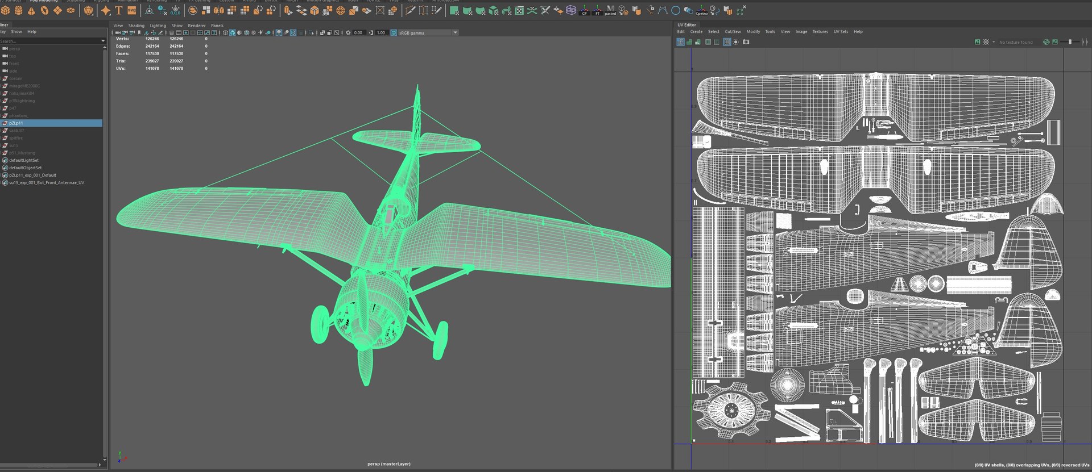
Task: Open the viewport Shading menu
Action: [x=136, y=26]
